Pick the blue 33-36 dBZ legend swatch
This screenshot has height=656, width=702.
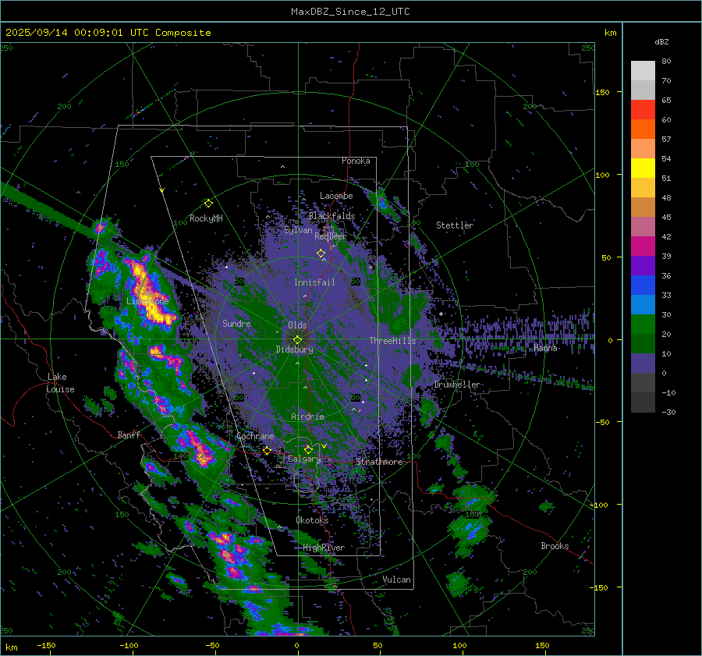click(x=643, y=285)
